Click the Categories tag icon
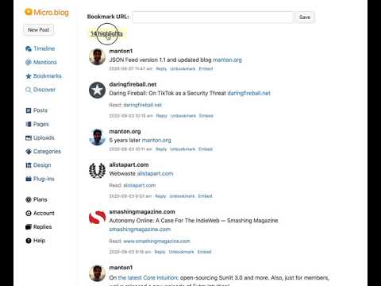 click(29, 152)
